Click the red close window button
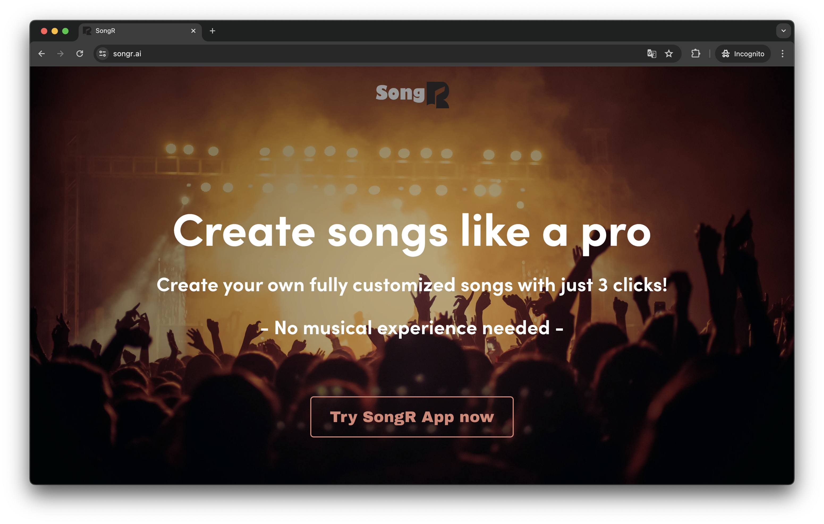824x524 pixels. [44, 31]
